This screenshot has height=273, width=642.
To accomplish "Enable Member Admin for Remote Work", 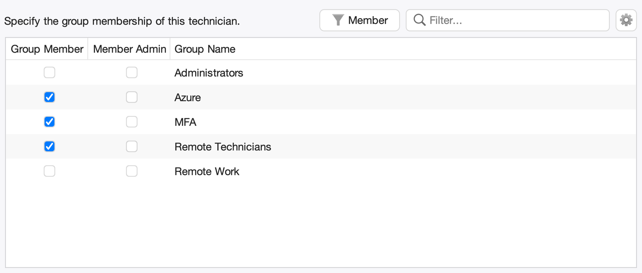I will (132, 171).
